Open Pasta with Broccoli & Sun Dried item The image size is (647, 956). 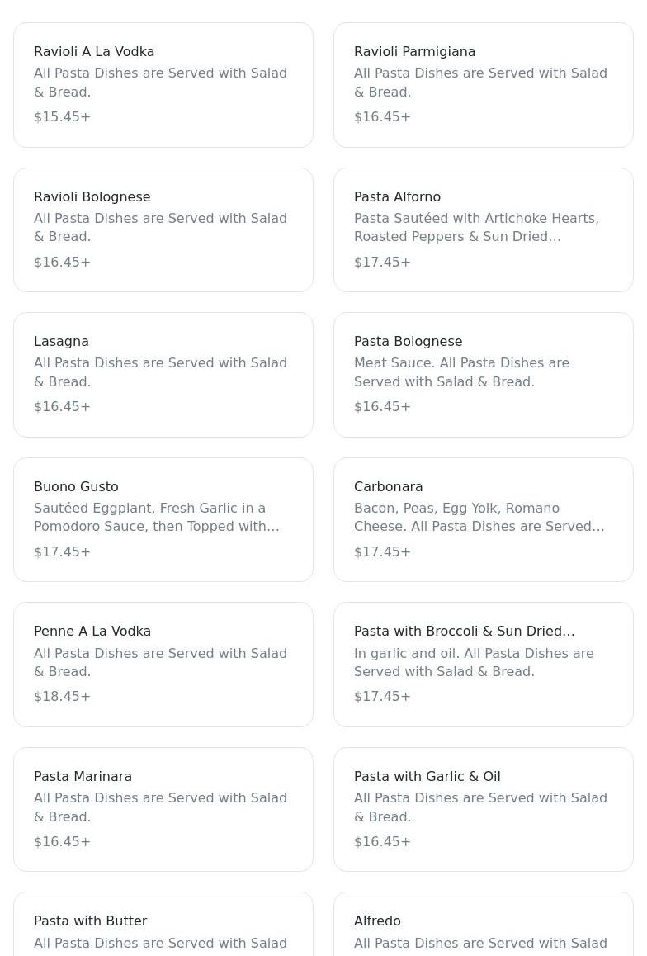(483, 665)
